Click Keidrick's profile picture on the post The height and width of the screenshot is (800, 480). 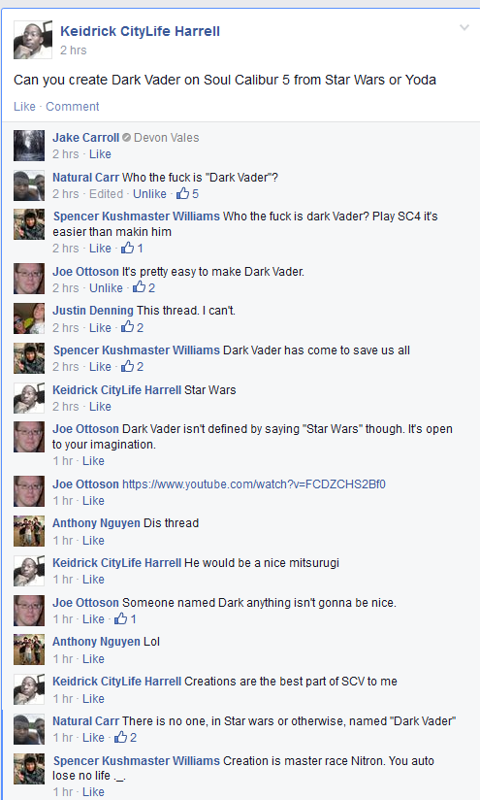click(x=33, y=40)
